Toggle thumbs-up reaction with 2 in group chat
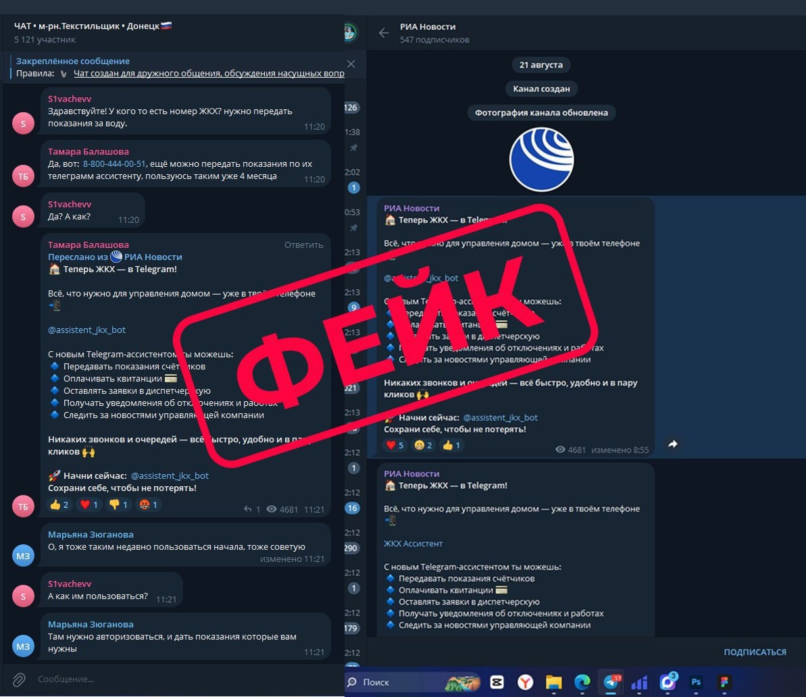 [59, 505]
